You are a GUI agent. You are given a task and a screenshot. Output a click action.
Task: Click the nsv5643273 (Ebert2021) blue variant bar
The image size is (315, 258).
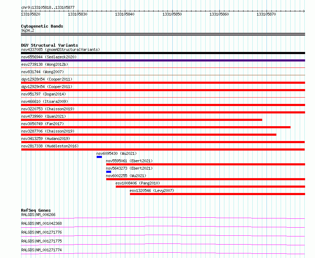109,172
